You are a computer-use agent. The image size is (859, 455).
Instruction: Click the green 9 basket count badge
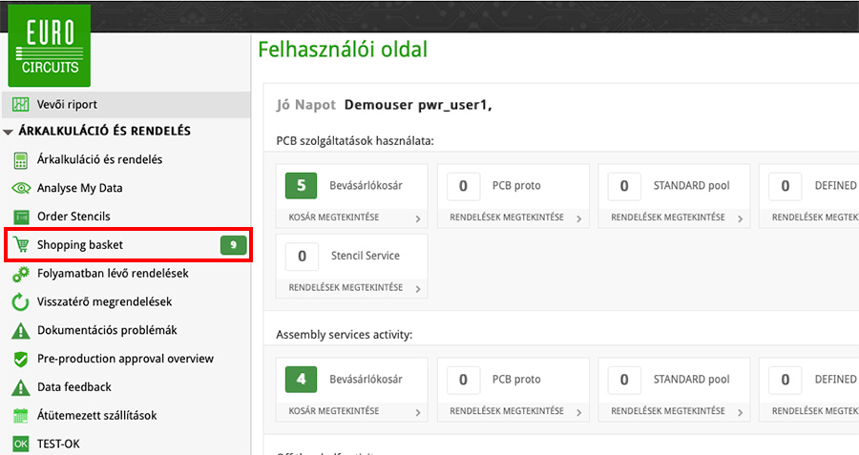(233, 245)
